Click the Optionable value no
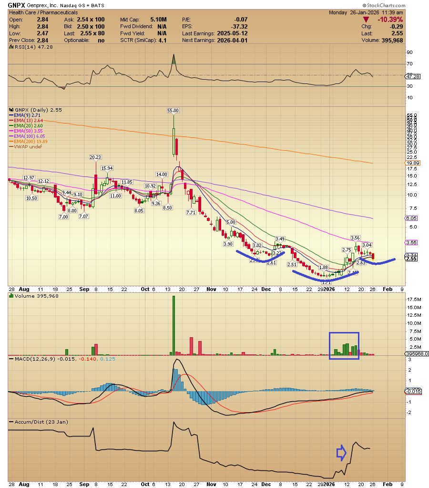The width and height of the screenshot is (429, 488). [x=101, y=41]
